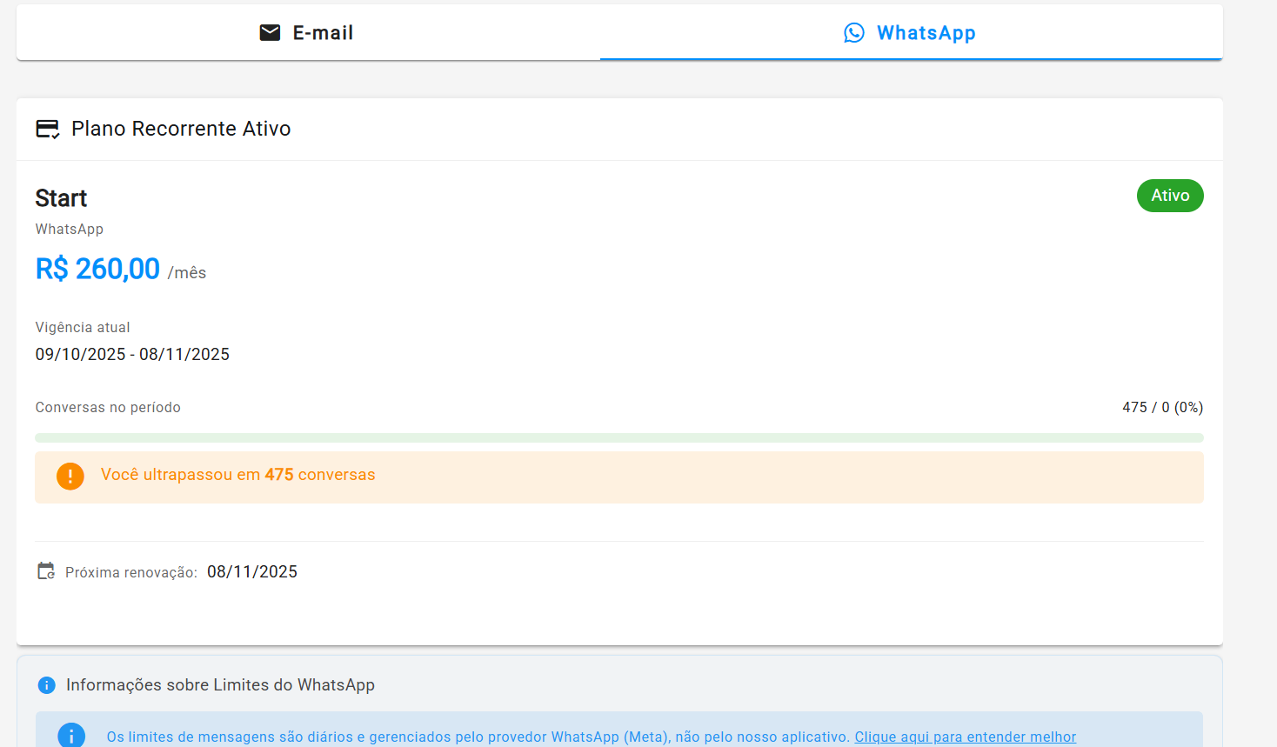Open 'Clique aqui para entender melhor' link

[965, 737]
